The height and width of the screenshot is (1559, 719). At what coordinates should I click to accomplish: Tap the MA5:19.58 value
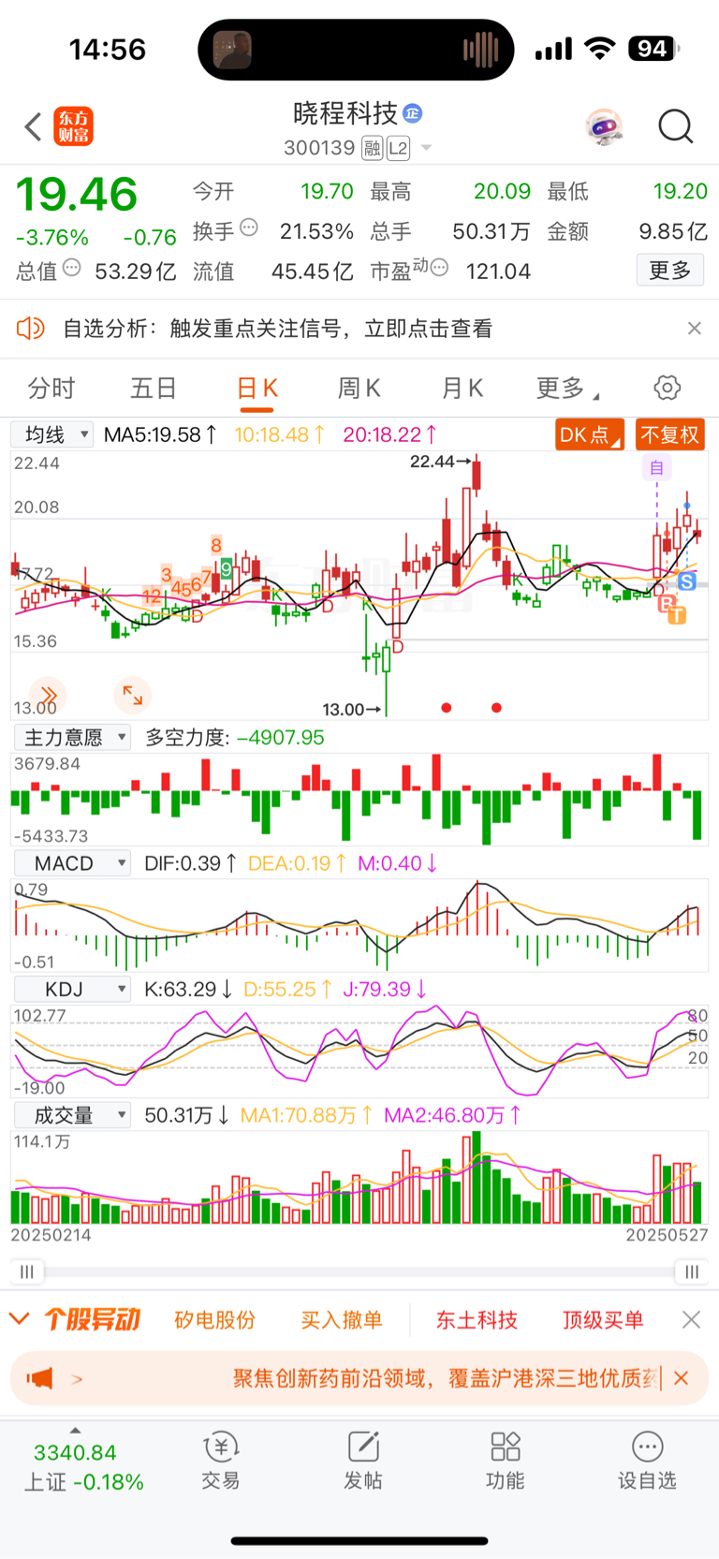pos(161,434)
